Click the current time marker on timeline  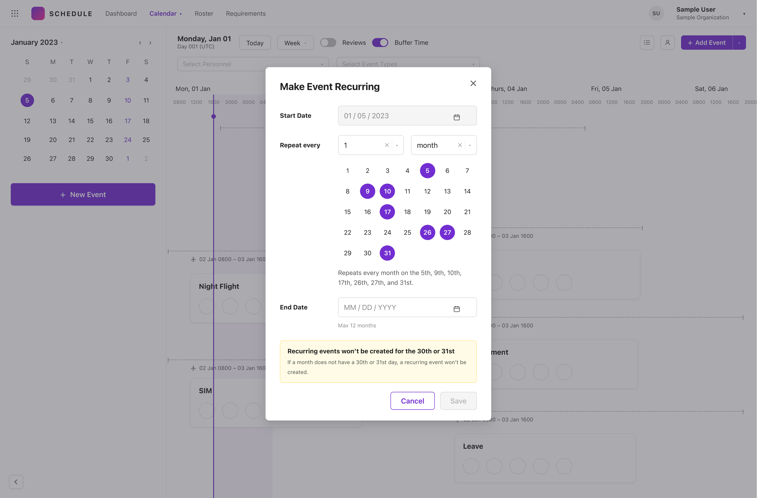tap(213, 116)
